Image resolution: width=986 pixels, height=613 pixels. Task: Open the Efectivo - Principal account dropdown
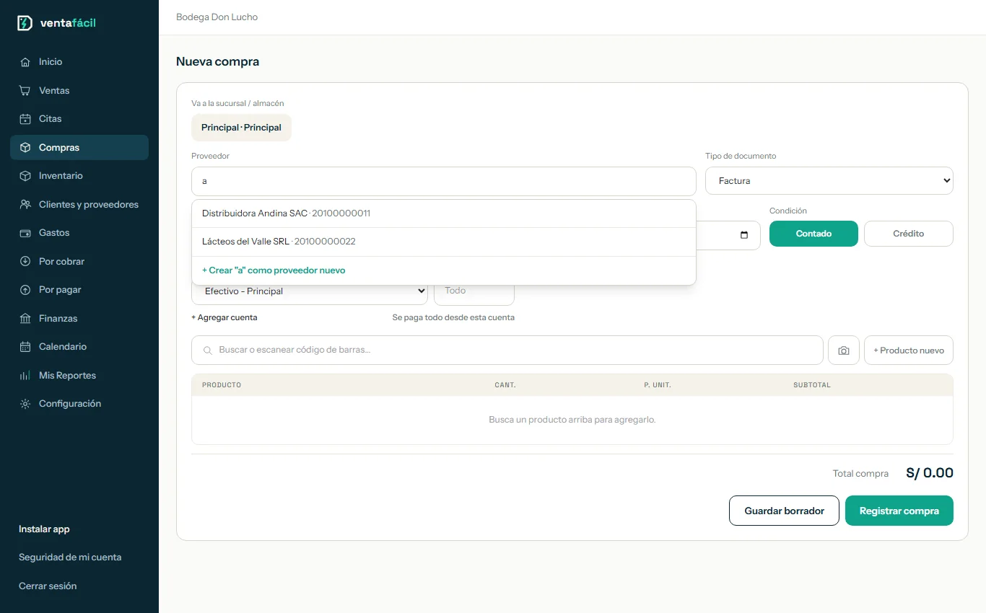point(310,292)
